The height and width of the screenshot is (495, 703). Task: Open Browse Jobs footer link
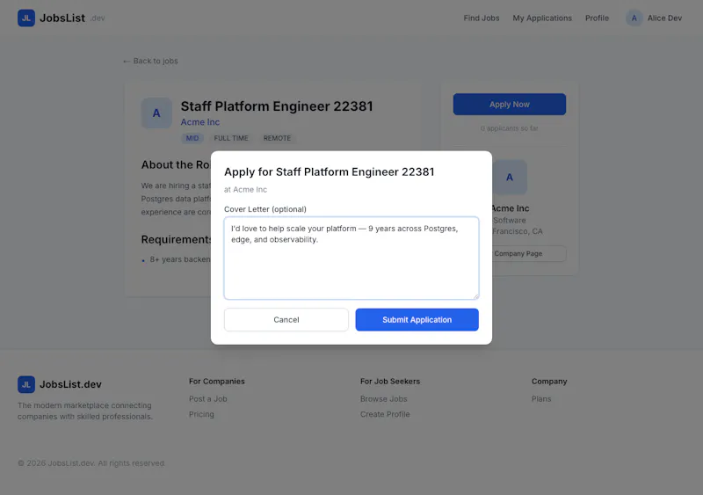pyautogui.click(x=384, y=399)
